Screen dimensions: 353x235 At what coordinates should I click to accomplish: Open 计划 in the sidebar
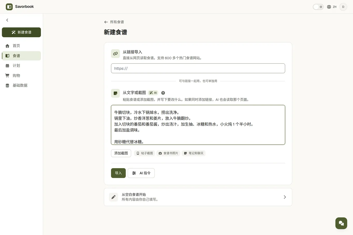pos(21,66)
